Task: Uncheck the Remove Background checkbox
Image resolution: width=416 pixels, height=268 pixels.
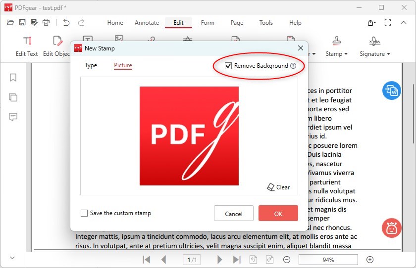Action: point(228,66)
